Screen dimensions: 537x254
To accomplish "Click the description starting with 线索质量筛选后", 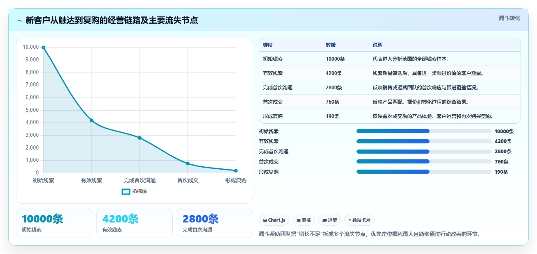I will (x=428, y=73).
